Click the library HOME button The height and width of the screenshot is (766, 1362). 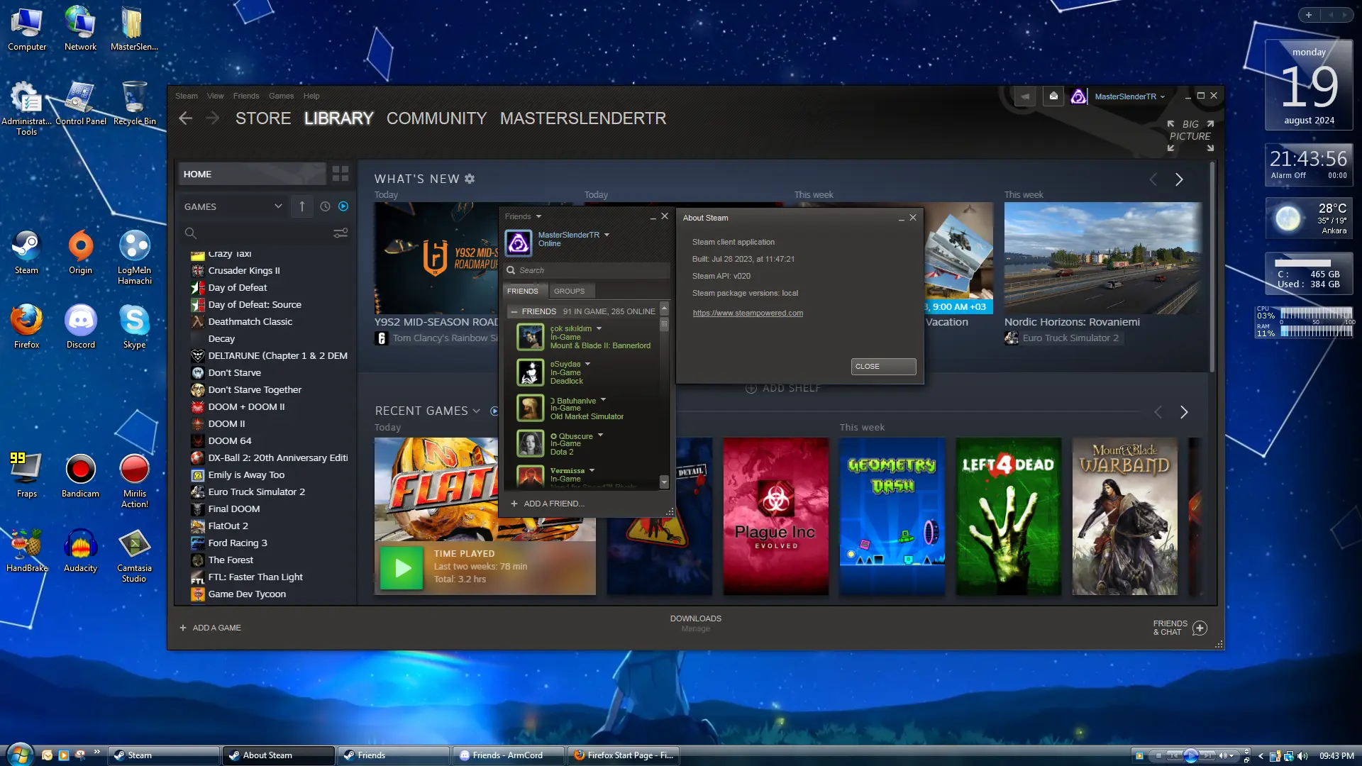[251, 174]
